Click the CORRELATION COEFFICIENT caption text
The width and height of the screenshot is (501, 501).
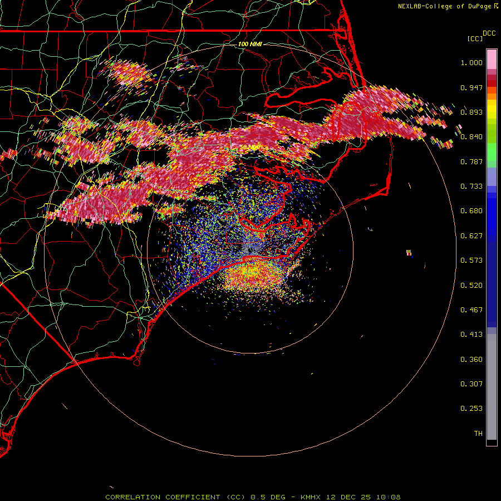tap(163, 497)
